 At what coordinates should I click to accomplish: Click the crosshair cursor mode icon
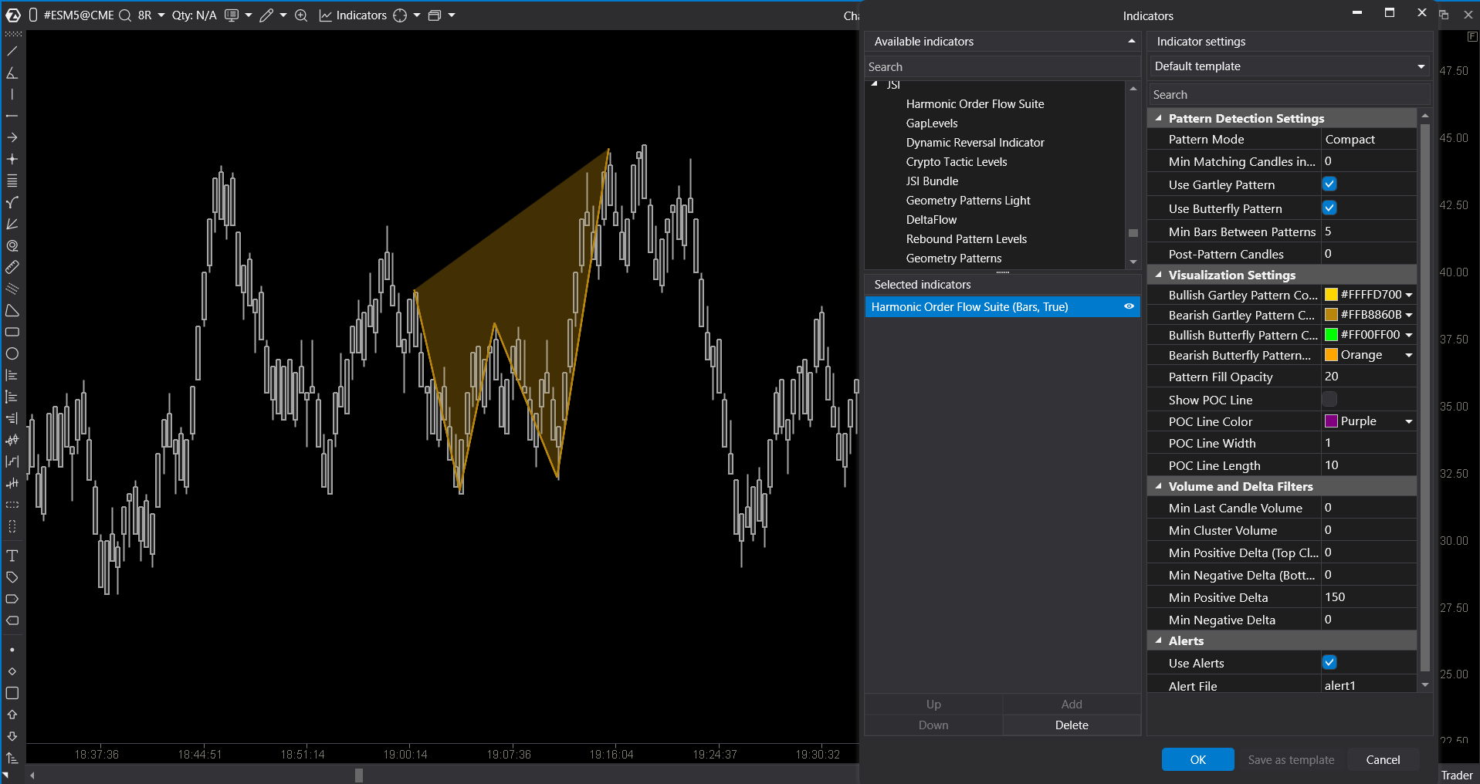[400, 15]
